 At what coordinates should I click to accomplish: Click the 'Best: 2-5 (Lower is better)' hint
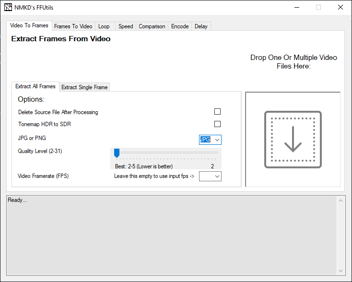click(144, 166)
